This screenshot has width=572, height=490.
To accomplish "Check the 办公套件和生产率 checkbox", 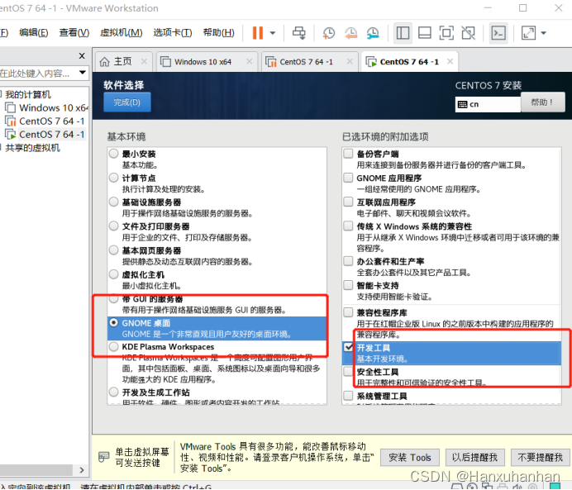I will point(348,261).
